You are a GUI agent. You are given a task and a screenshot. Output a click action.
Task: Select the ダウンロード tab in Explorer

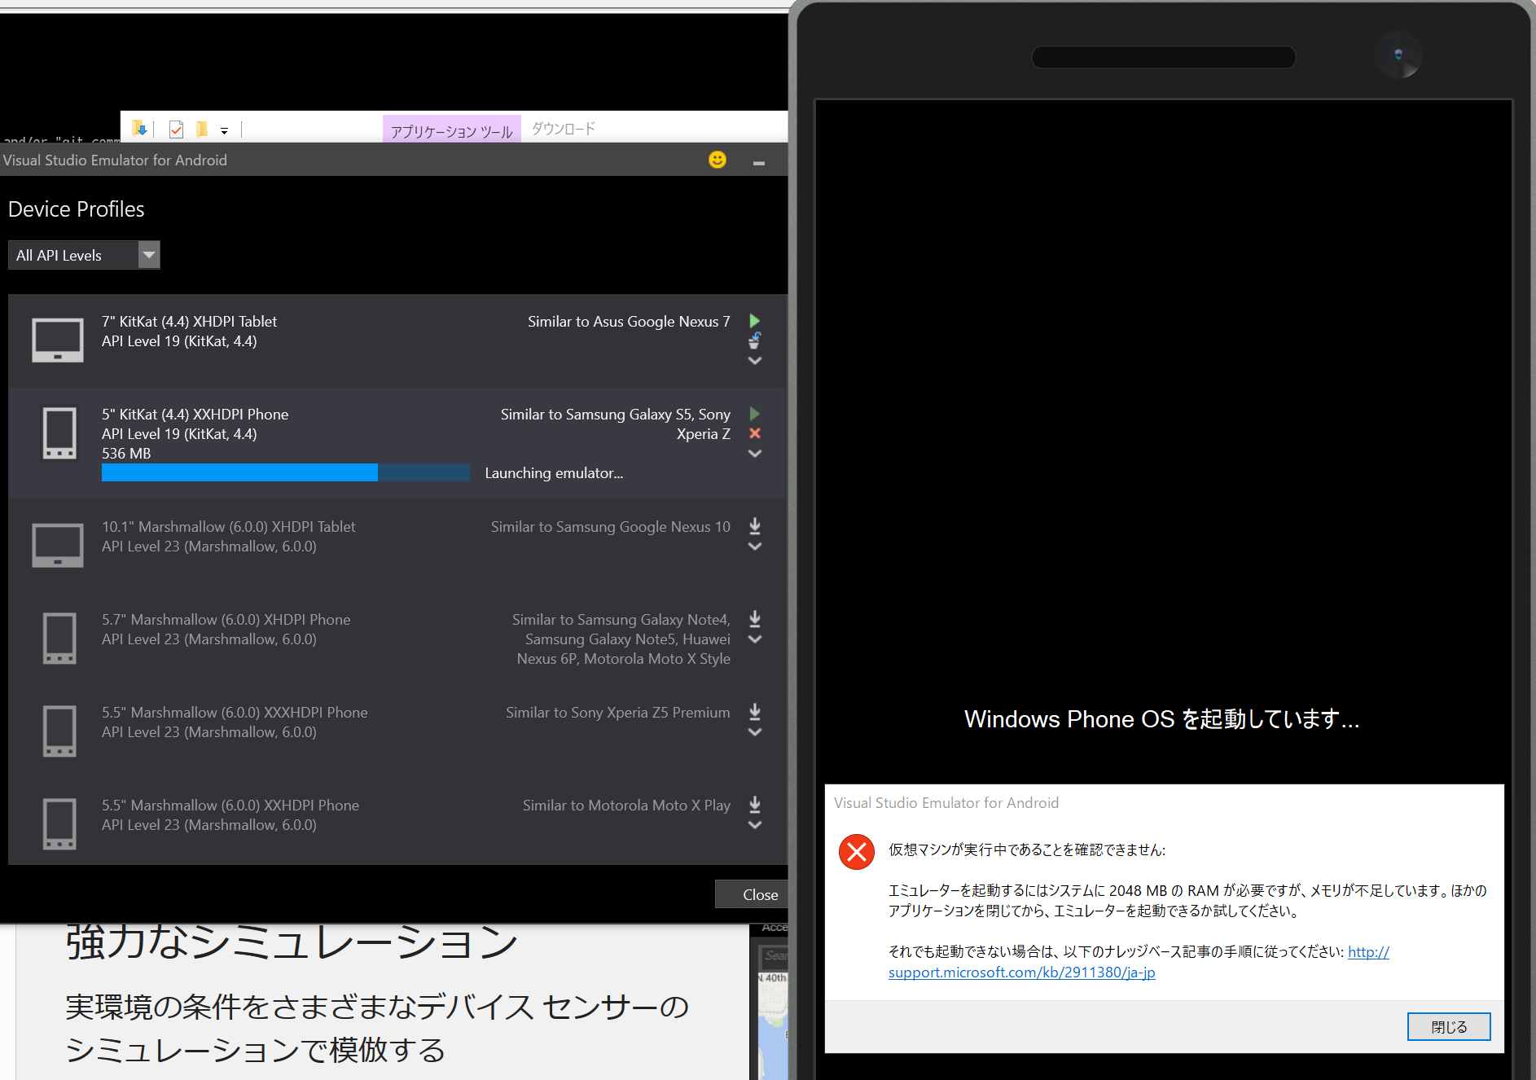pyautogui.click(x=564, y=129)
